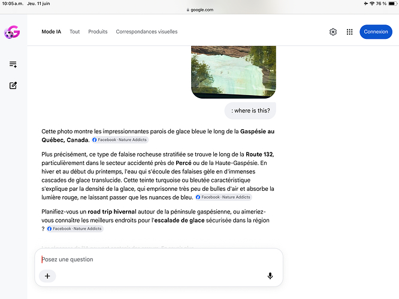The width and height of the screenshot is (399, 299).
Task: Tap the date 'Jeu. 11 juin'
Action: pyautogui.click(x=39, y=4)
